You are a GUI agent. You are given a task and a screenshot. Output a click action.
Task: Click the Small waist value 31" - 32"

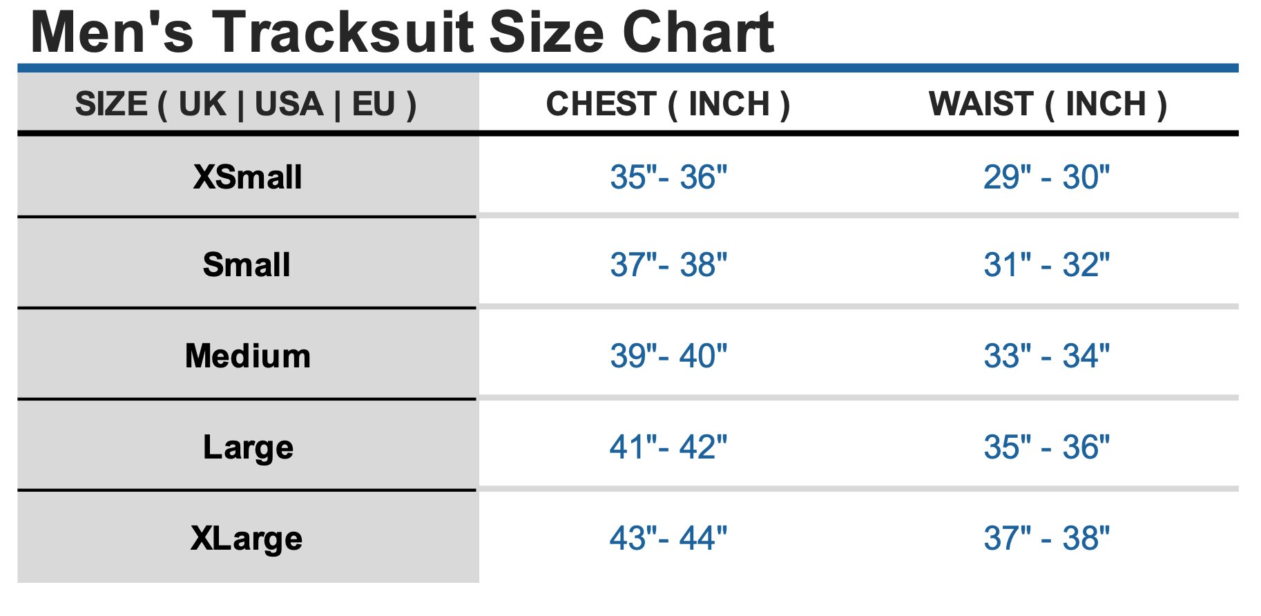point(1046,265)
